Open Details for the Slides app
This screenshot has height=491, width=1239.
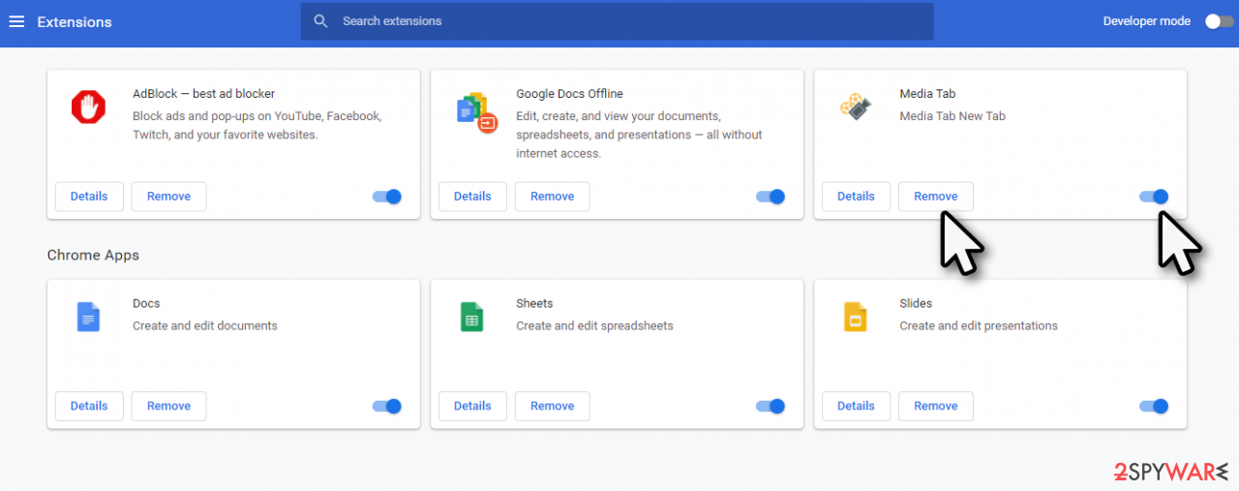click(856, 407)
